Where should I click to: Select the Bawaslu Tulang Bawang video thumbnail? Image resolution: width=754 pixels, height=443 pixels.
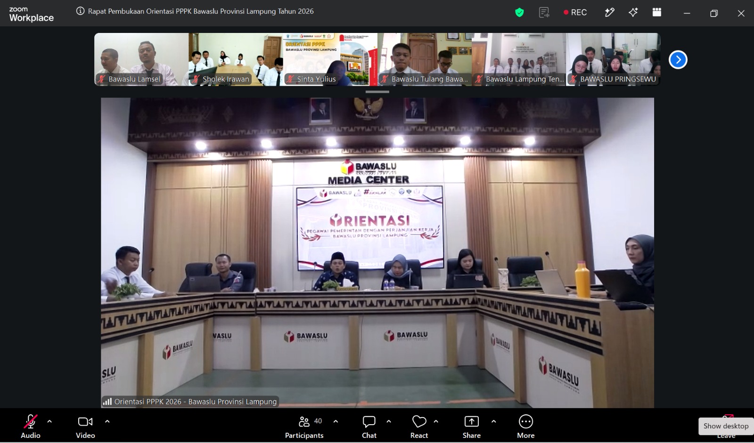(x=425, y=59)
